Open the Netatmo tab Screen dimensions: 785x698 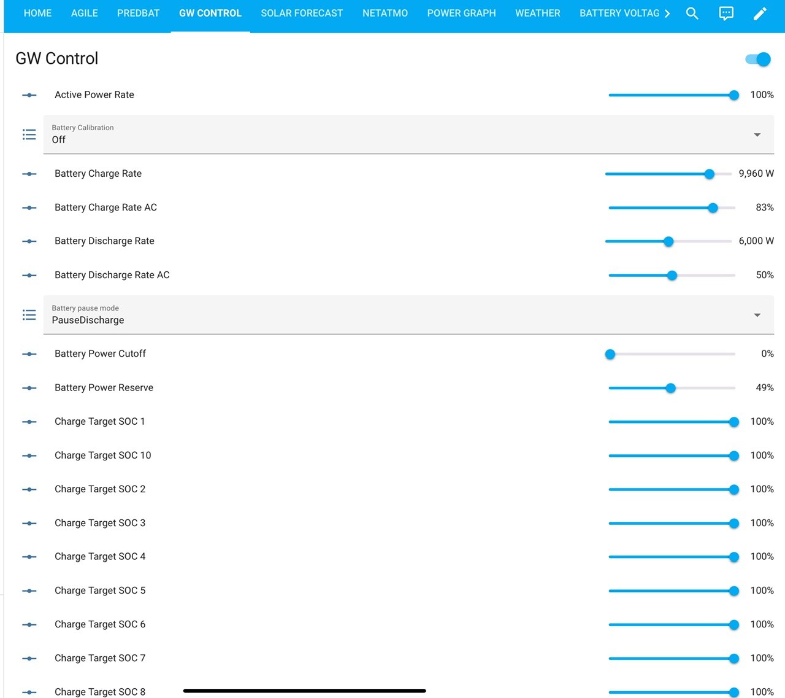(385, 14)
